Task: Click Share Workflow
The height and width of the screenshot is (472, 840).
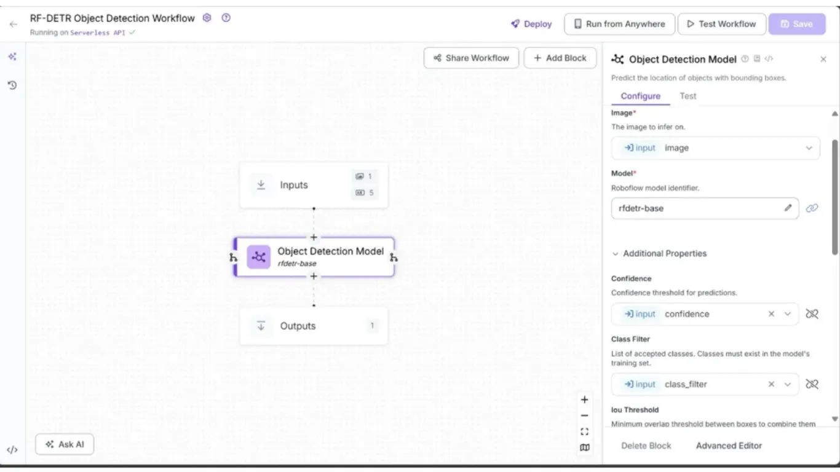Action: point(471,58)
